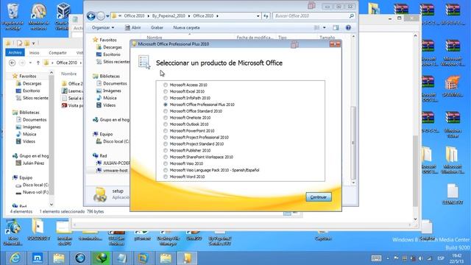Click the Nombre column header in front Explorer
Image resolution: width=471 pixels, height=265 pixels.
pos(155,38)
